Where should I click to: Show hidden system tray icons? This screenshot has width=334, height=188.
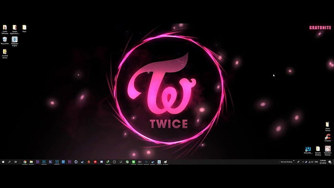(x=303, y=162)
